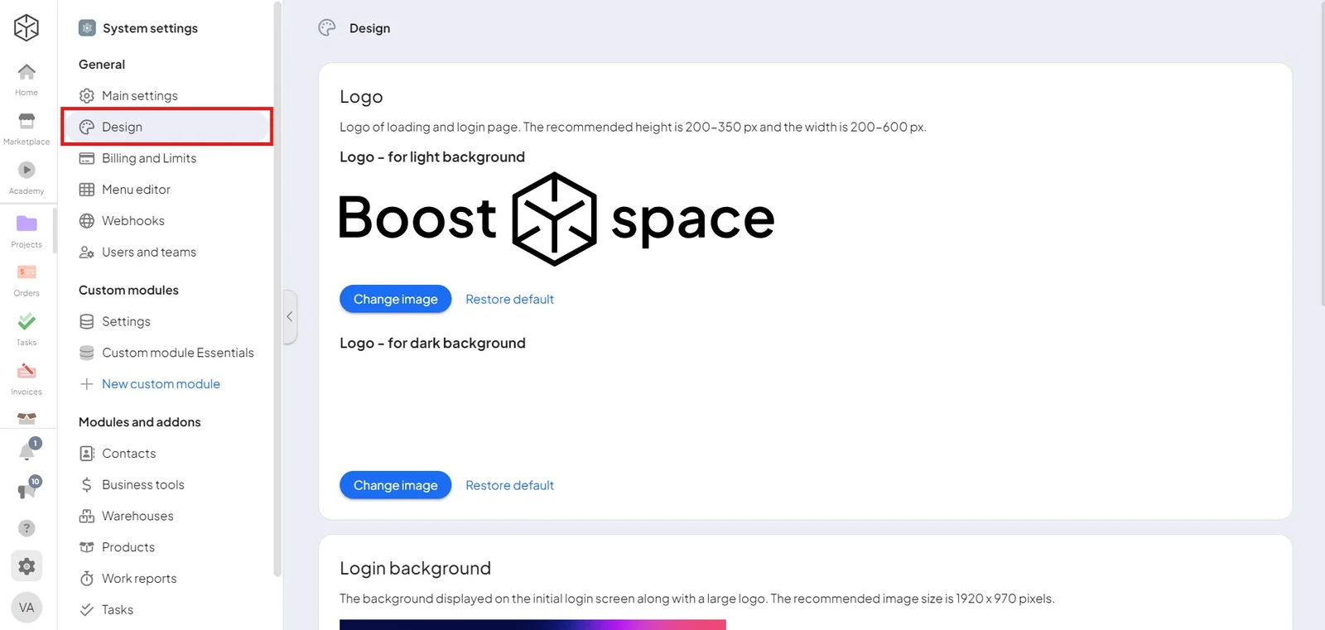This screenshot has height=630, width=1325.
Task: Click the card icon beside Billing and Limits
Action: click(x=86, y=158)
